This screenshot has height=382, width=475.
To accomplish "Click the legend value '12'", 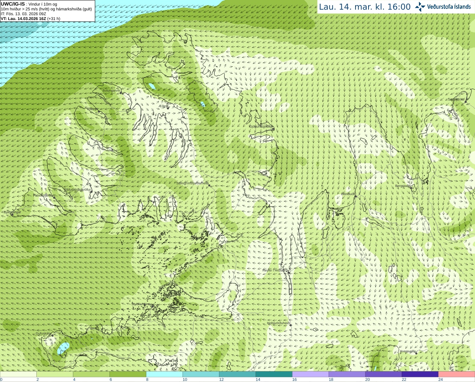I will point(221,379).
